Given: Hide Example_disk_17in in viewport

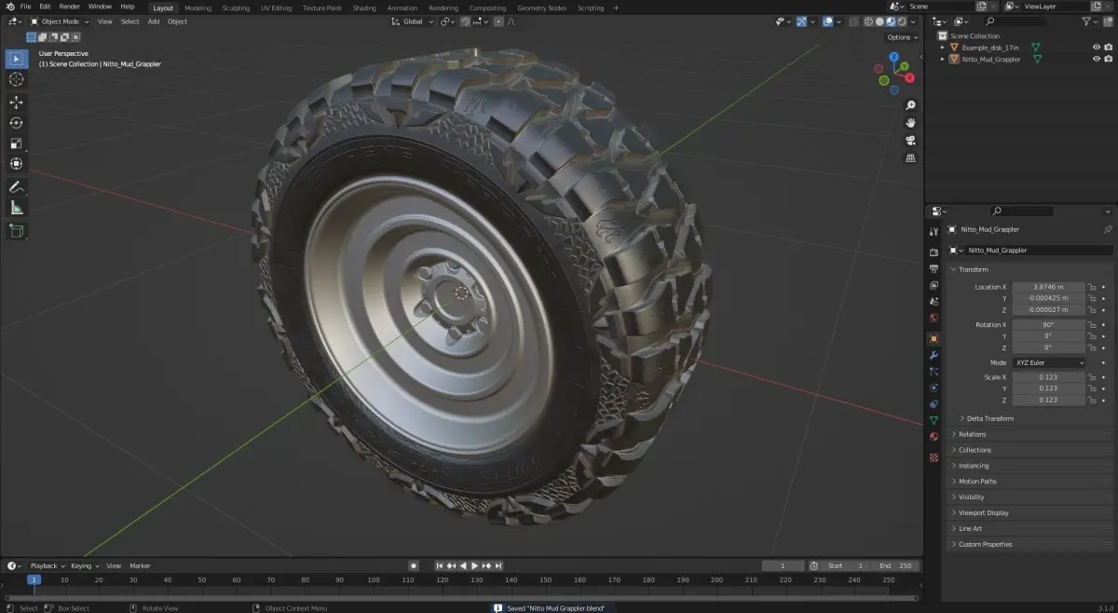Looking at the screenshot, I should pos(1097,47).
